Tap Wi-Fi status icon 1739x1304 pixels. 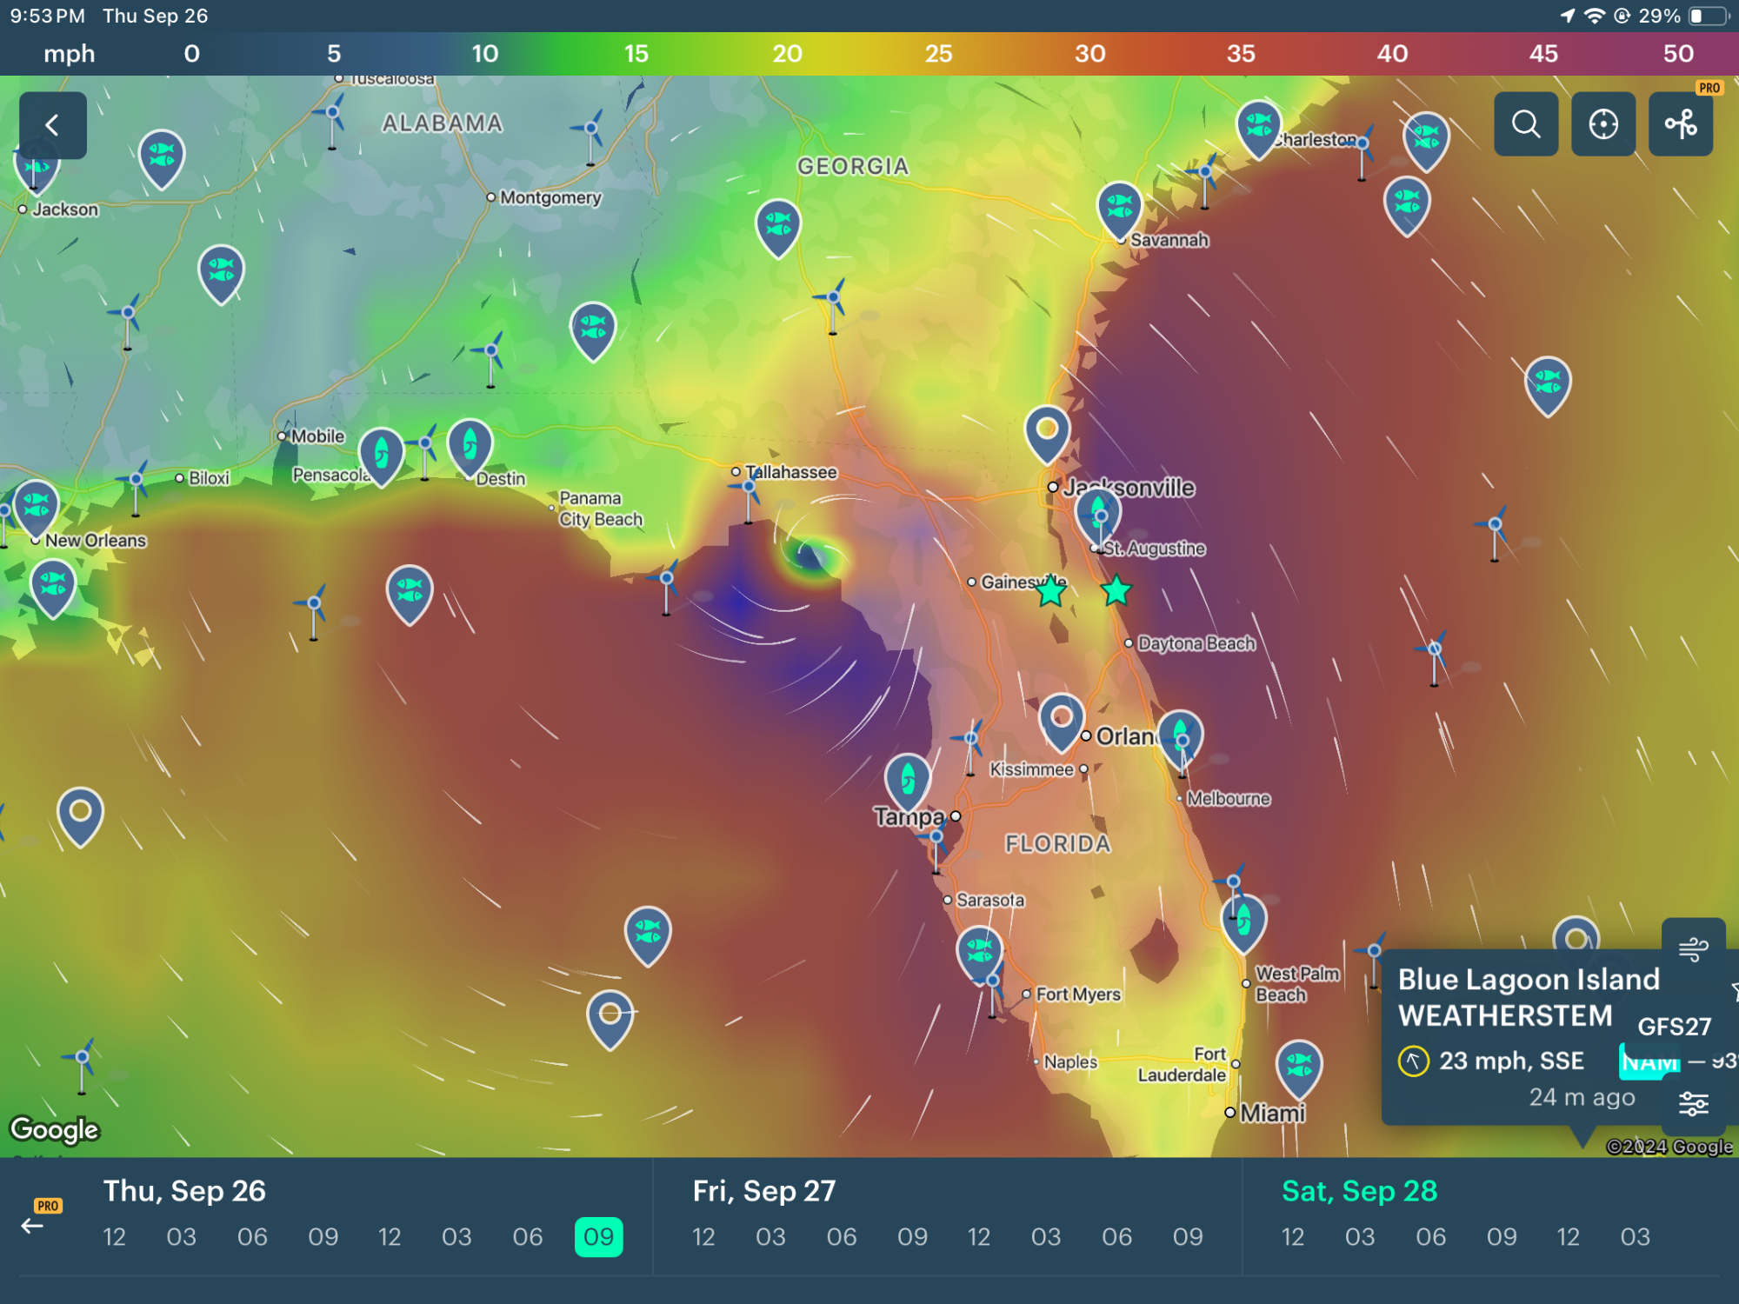[x=1594, y=16]
